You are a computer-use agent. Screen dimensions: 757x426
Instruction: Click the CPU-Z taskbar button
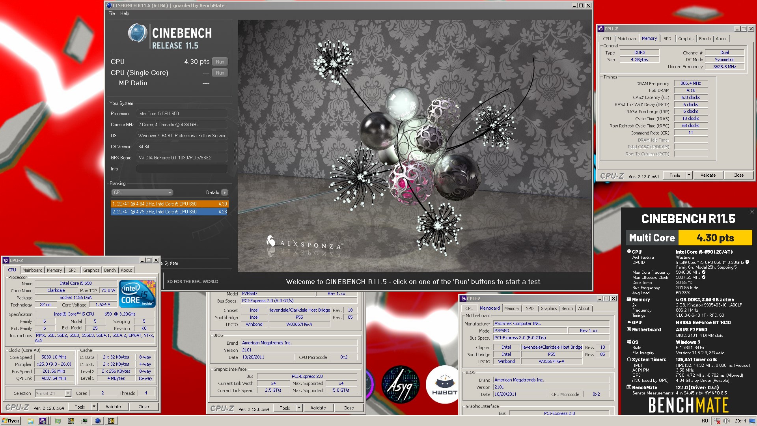click(43, 421)
